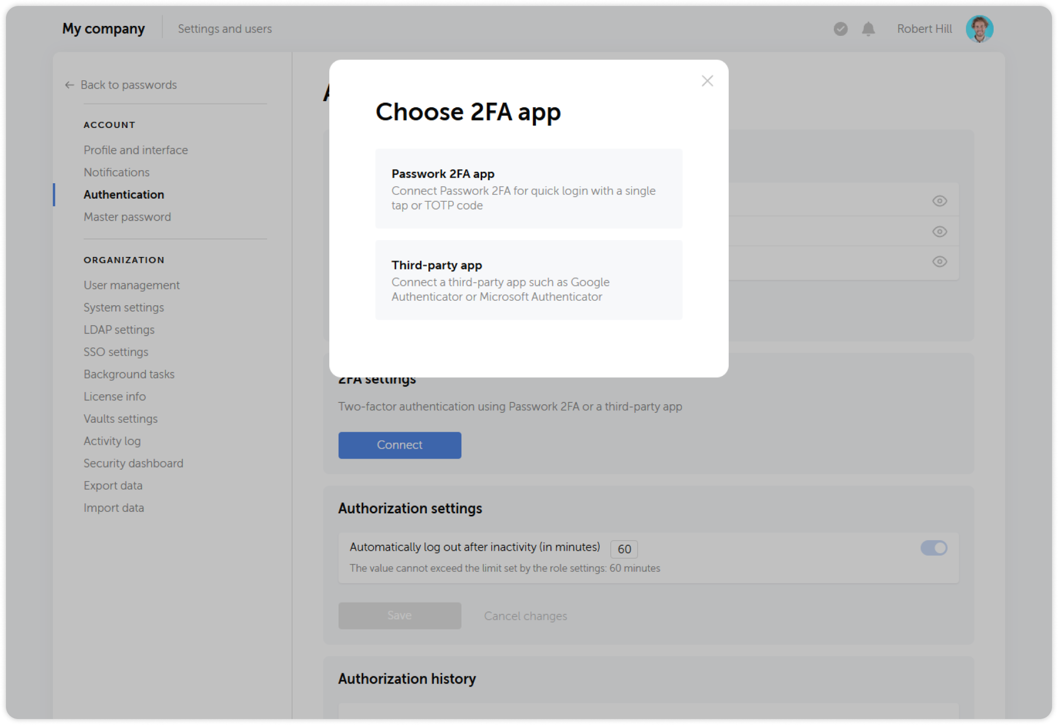This screenshot has width=1058, height=725.
Task: Show the second password with its eye icon
Action: pyautogui.click(x=939, y=232)
